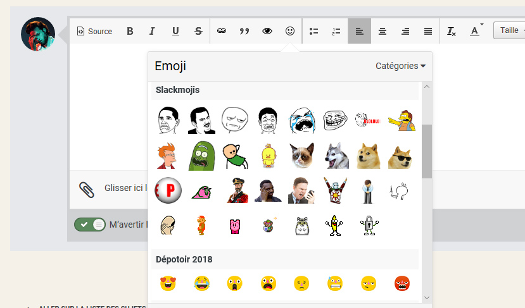Open the emoji Catégories dropdown

(x=400, y=66)
